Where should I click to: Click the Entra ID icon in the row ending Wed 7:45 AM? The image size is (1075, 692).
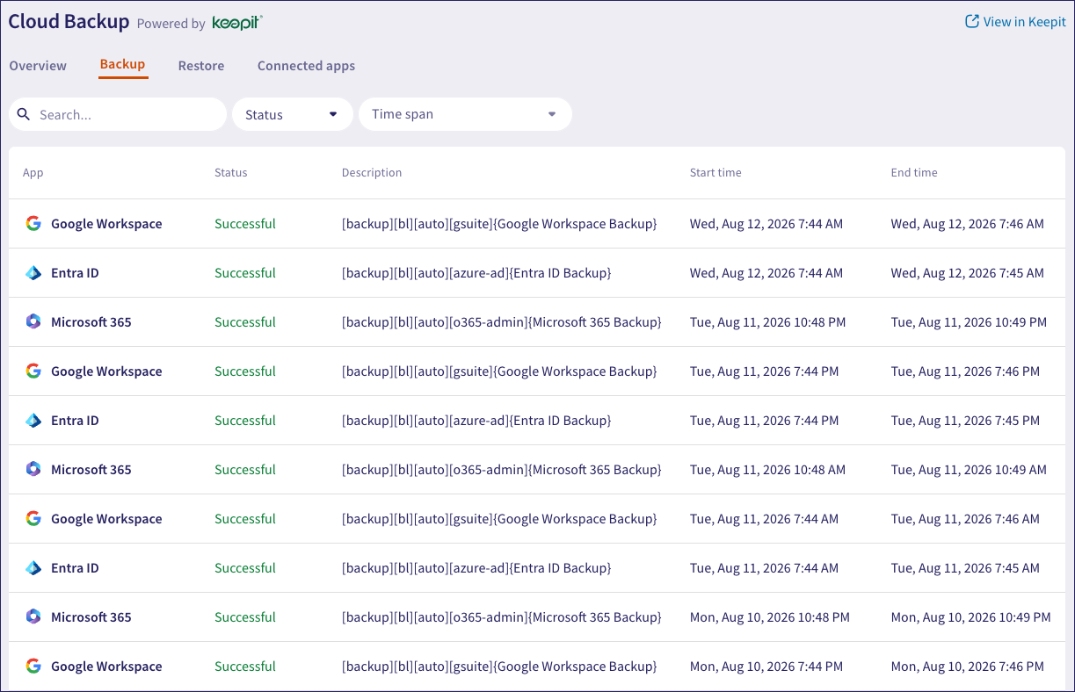[x=33, y=273]
